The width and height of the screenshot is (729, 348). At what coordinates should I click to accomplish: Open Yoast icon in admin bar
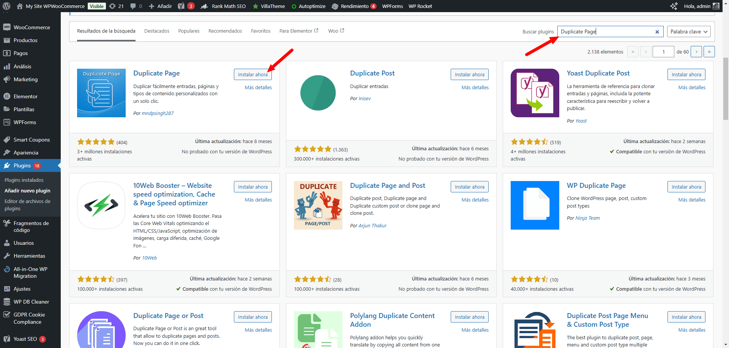(186, 6)
